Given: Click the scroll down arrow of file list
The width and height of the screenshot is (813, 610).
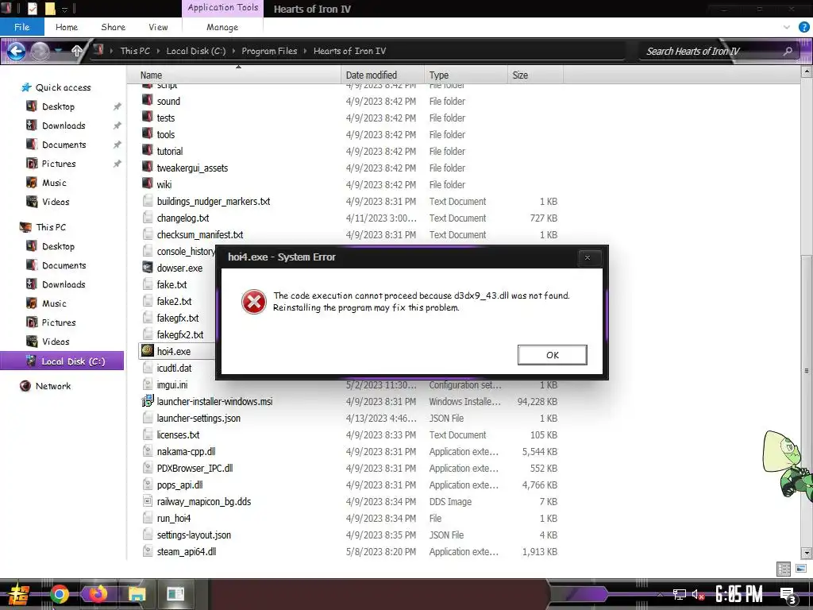Looking at the screenshot, I should pyautogui.click(x=807, y=553).
